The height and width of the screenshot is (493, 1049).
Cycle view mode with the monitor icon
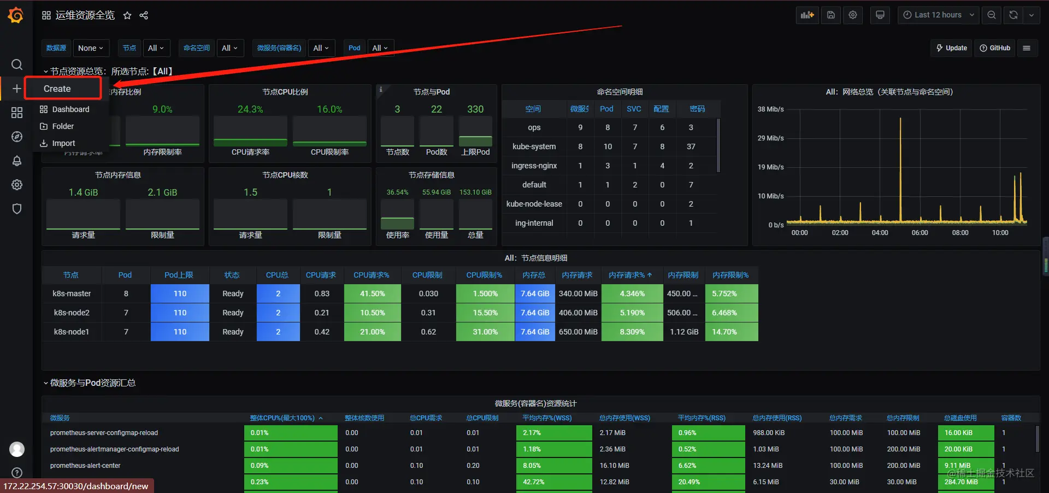(x=880, y=15)
